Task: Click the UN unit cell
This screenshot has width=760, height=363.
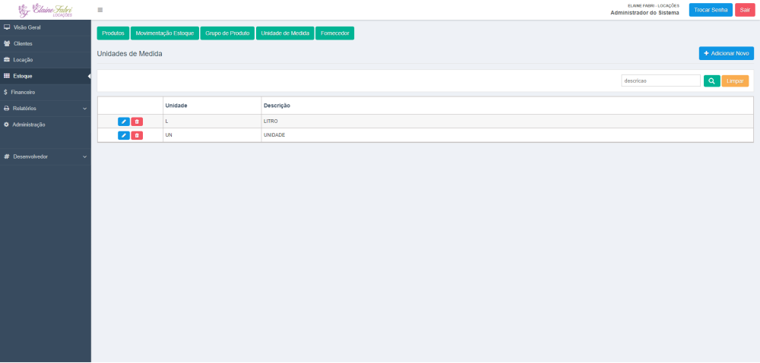Action: (x=212, y=135)
